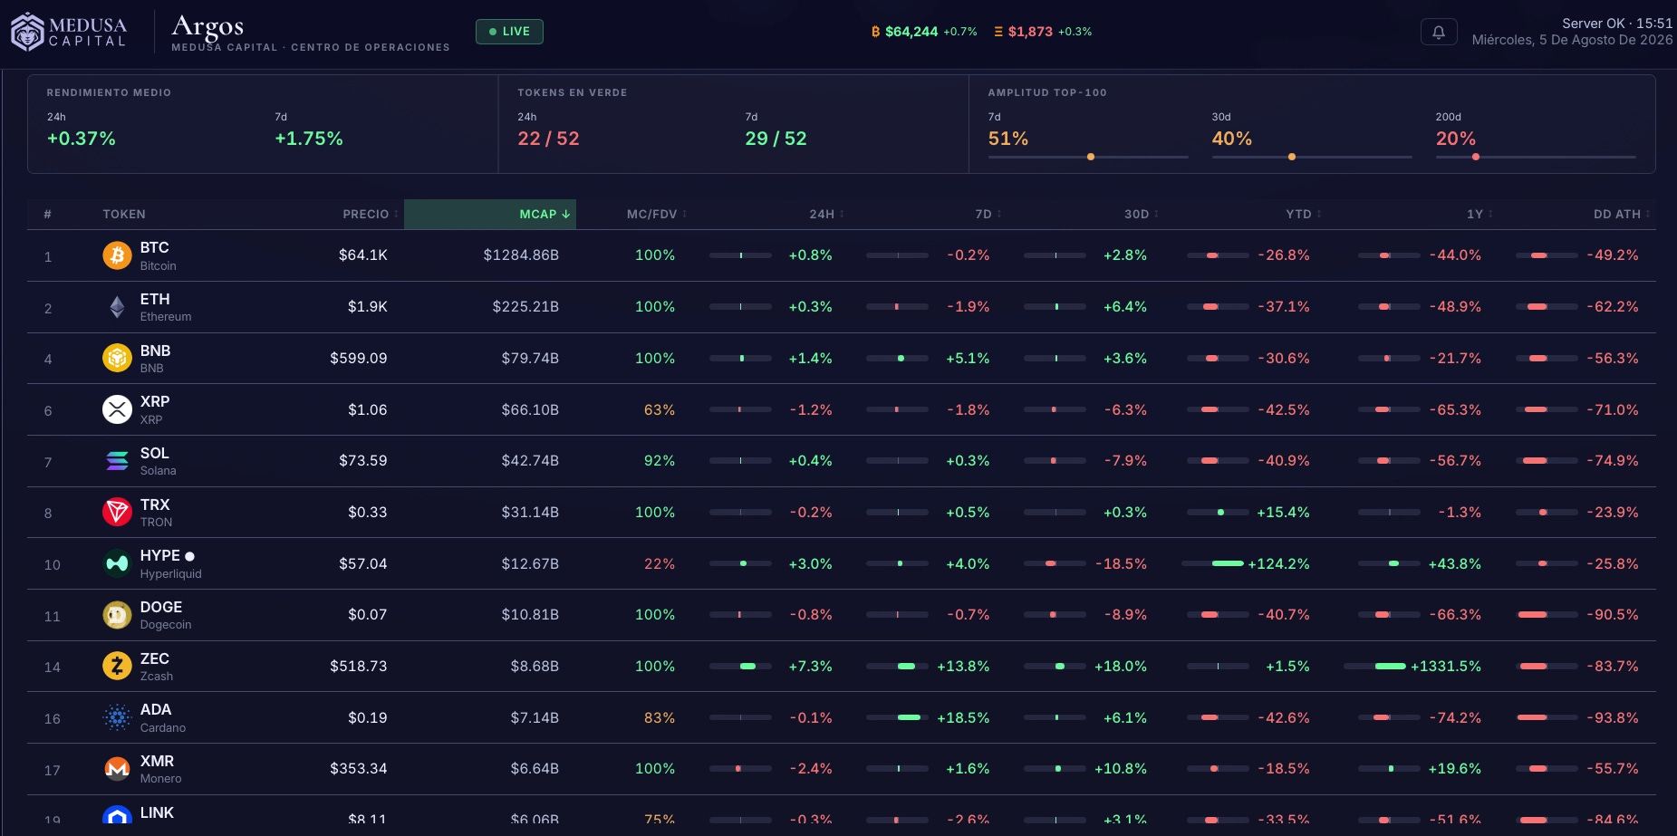Select the Ethereum diamond icon
This screenshot has width=1677, height=836.
click(x=117, y=307)
